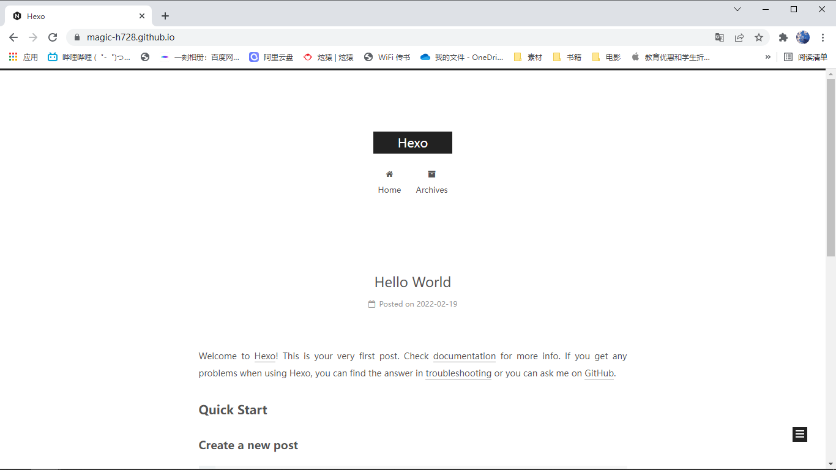Follow the Hexo link in post text
Image resolution: width=836 pixels, height=470 pixels.
(265, 356)
